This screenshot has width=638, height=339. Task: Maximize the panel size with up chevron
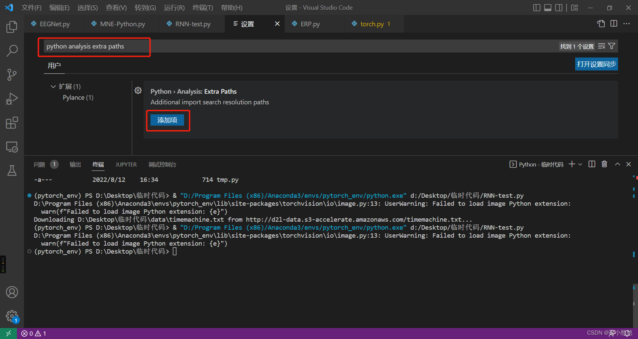(x=617, y=164)
